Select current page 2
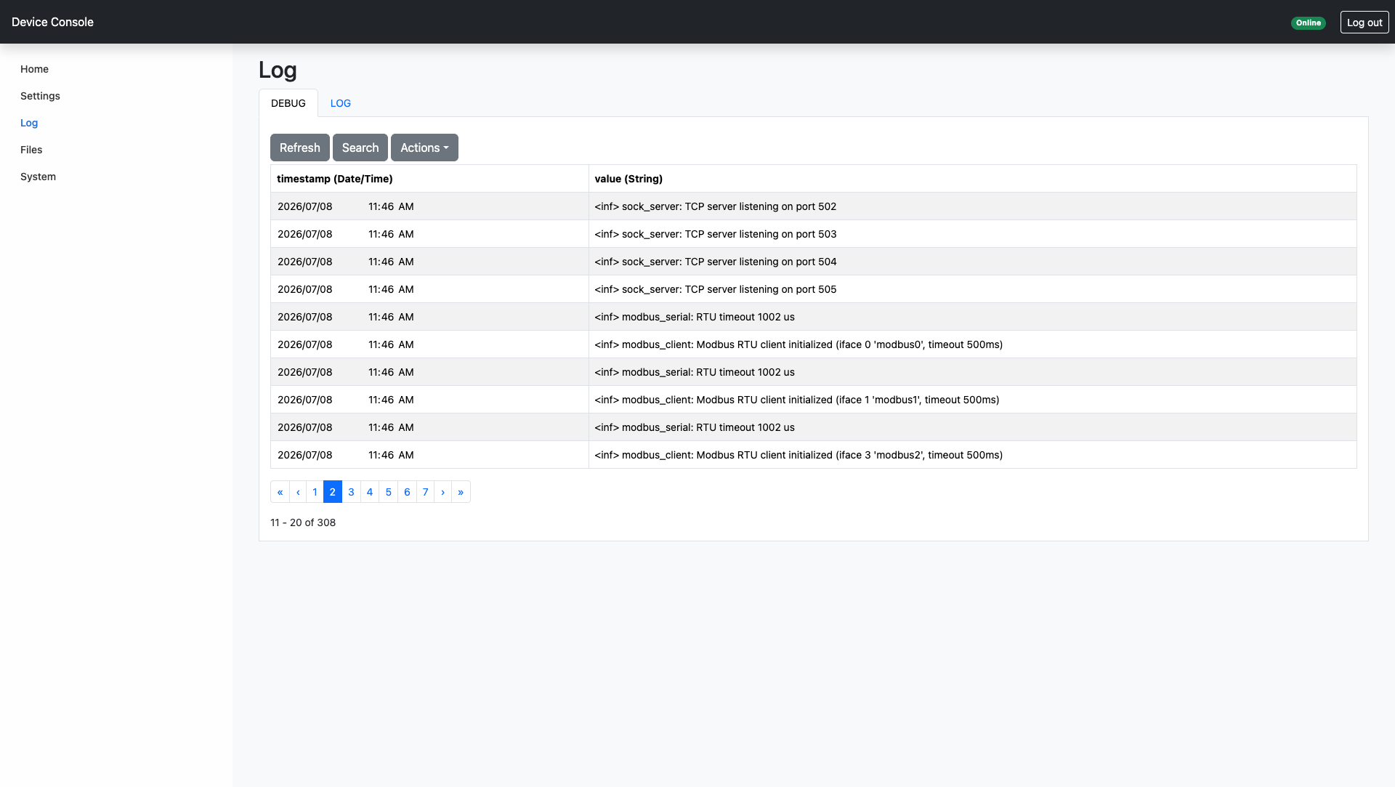 point(333,492)
